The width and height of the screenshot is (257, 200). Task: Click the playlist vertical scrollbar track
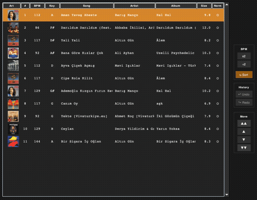pos(226,99)
